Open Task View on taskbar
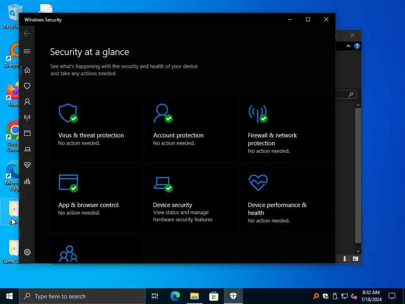 tap(155, 296)
